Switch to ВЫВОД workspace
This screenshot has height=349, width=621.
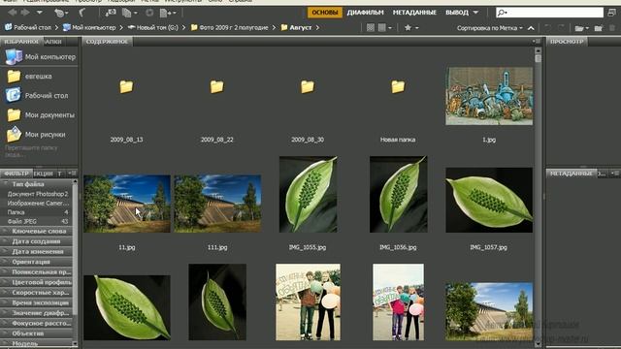click(457, 13)
